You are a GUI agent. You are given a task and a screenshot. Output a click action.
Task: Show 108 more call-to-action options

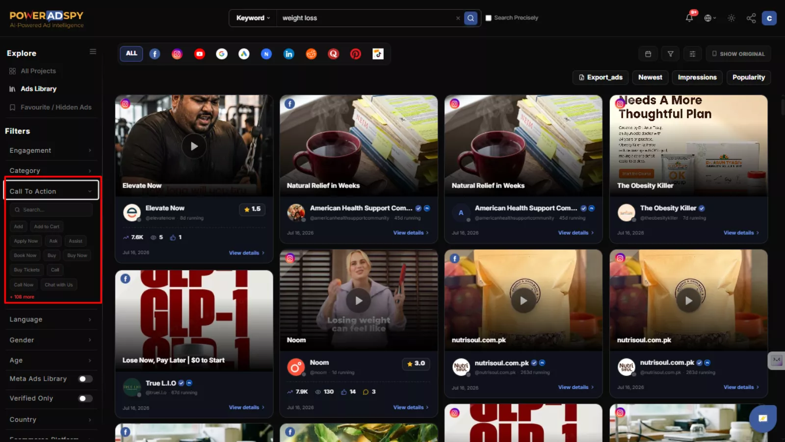click(x=22, y=297)
